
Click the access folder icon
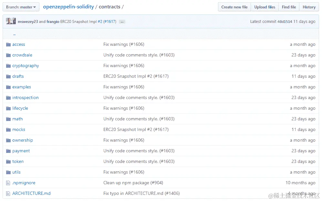point(8,45)
